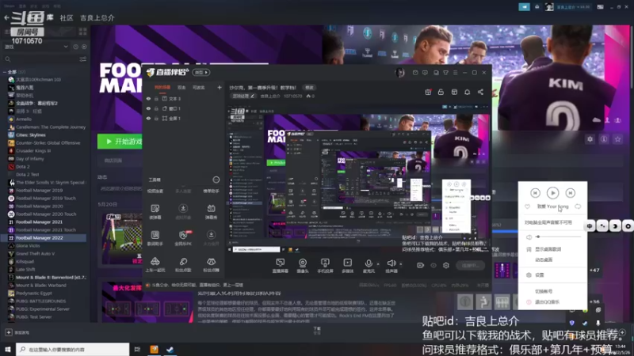Click Steam library search field
Image resolution: width=634 pixels, height=356 pixels.
pos(40,59)
